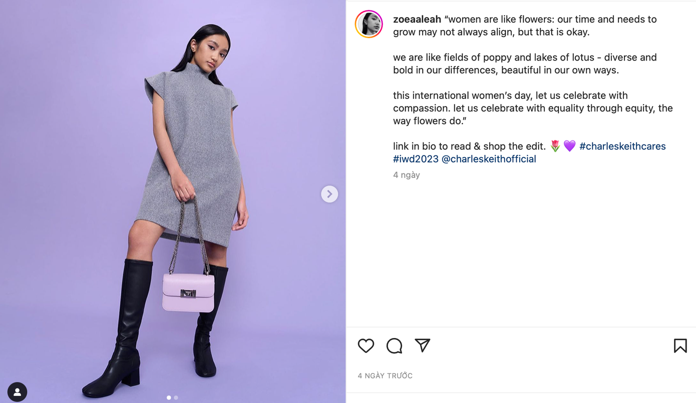
Task: Click the "4 NGÀY TRƯỚC" post date
Action: pos(385,375)
